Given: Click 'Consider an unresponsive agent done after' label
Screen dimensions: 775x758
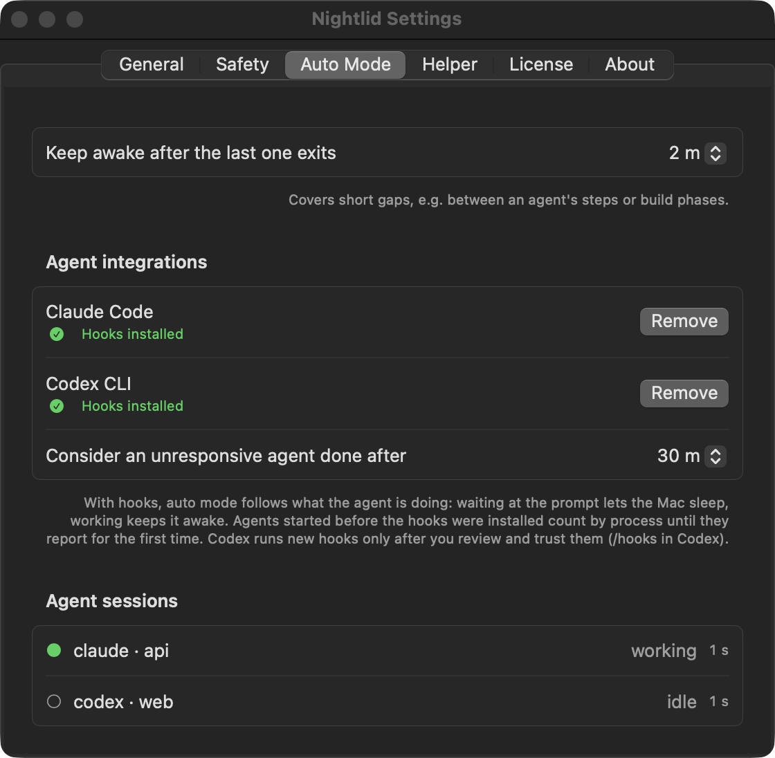Looking at the screenshot, I should (x=226, y=456).
